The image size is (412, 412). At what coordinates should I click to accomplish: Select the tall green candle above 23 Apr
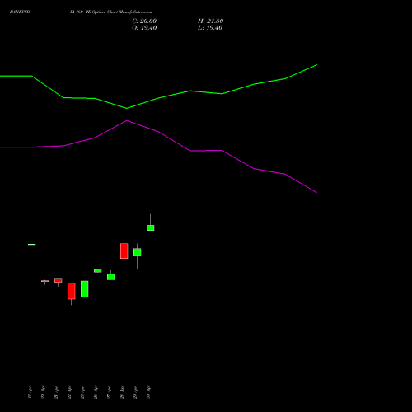point(85,289)
